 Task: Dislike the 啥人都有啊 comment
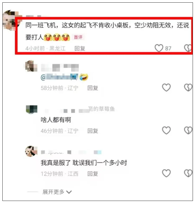pos(188,130)
